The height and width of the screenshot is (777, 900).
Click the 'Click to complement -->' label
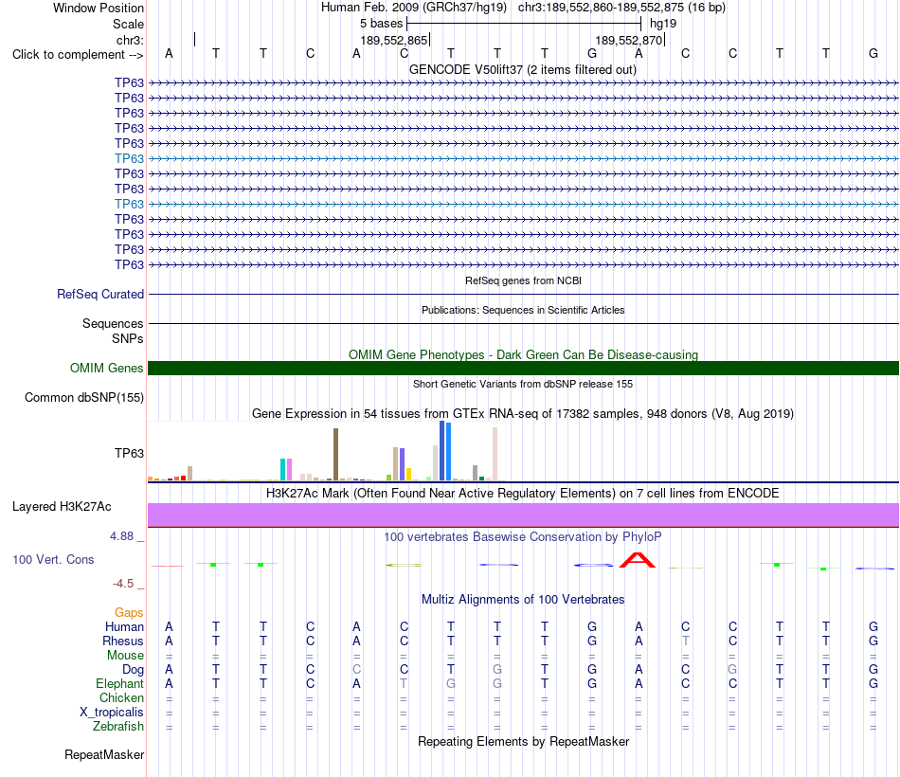[x=78, y=55]
